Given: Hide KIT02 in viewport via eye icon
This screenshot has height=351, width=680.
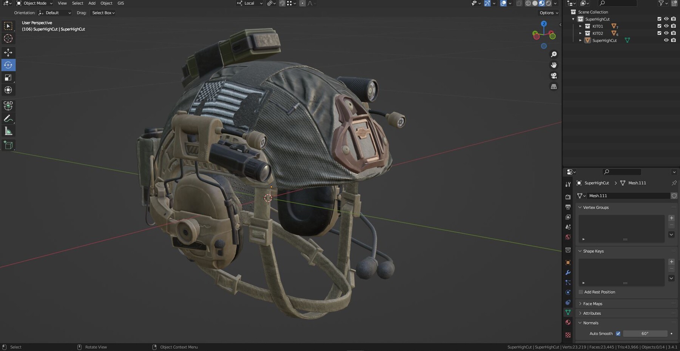Looking at the screenshot, I should 666,33.
